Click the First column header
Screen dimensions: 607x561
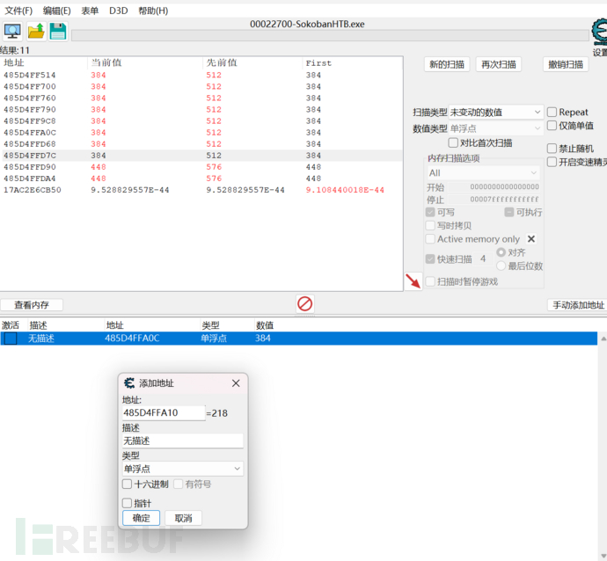[x=352, y=62]
